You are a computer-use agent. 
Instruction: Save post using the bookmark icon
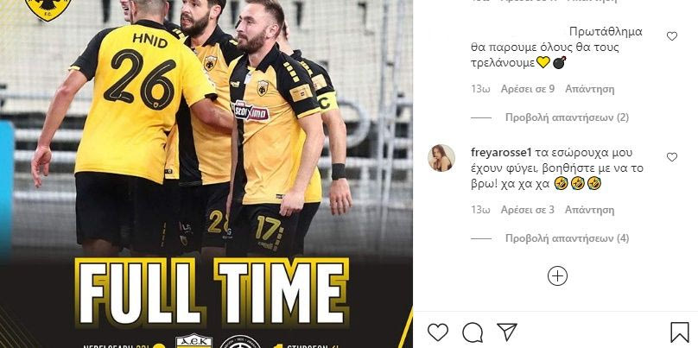click(x=679, y=332)
